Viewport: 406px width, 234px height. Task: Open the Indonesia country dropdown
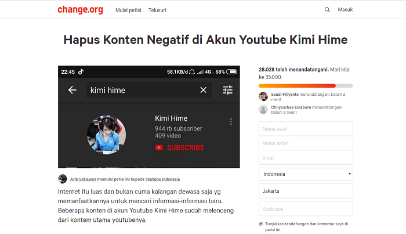click(306, 174)
